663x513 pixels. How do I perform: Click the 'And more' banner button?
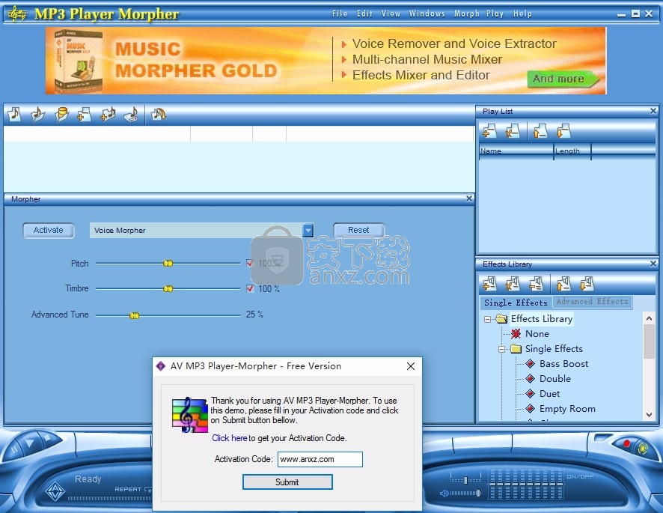click(x=562, y=79)
